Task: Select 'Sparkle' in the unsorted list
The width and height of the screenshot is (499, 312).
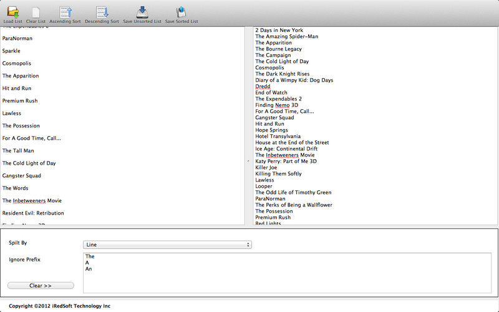Action: (11, 51)
